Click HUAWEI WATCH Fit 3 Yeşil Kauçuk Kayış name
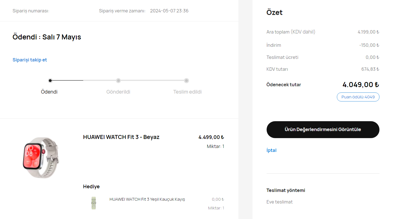This screenshot has width=393, height=219. [147, 199]
